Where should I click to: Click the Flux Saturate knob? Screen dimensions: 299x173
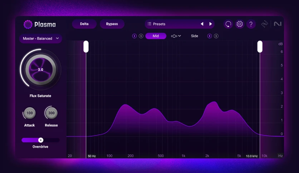(x=40, y=70)
